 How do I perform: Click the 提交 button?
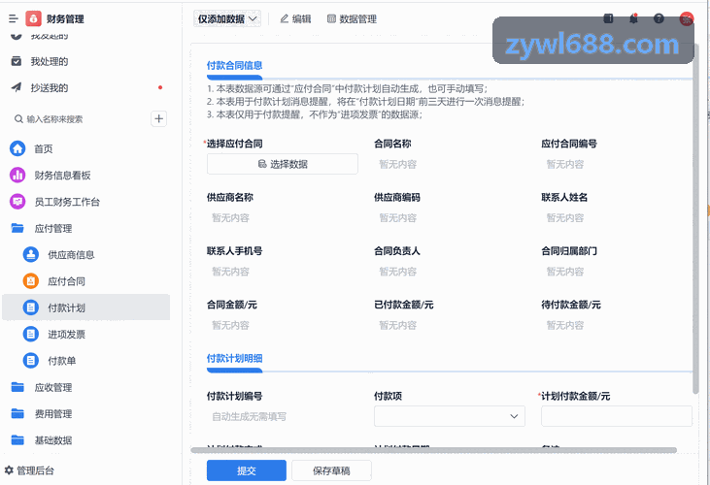(x=247, y=470)
